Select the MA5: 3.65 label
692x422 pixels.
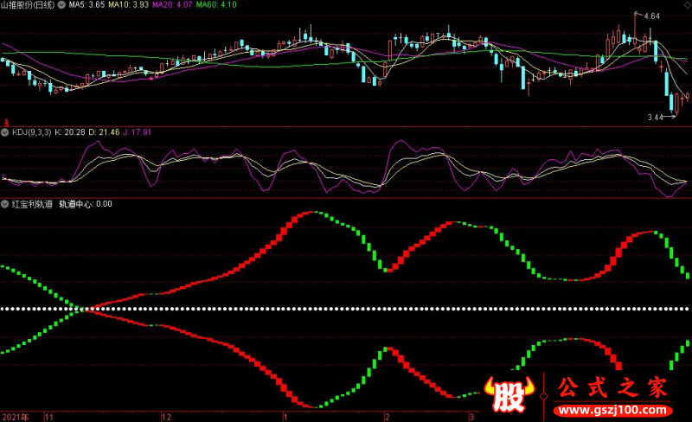point(86,5)
